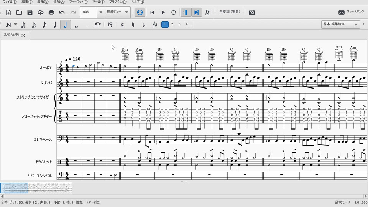Take a snapshot with the camera icon

(252, 12)
